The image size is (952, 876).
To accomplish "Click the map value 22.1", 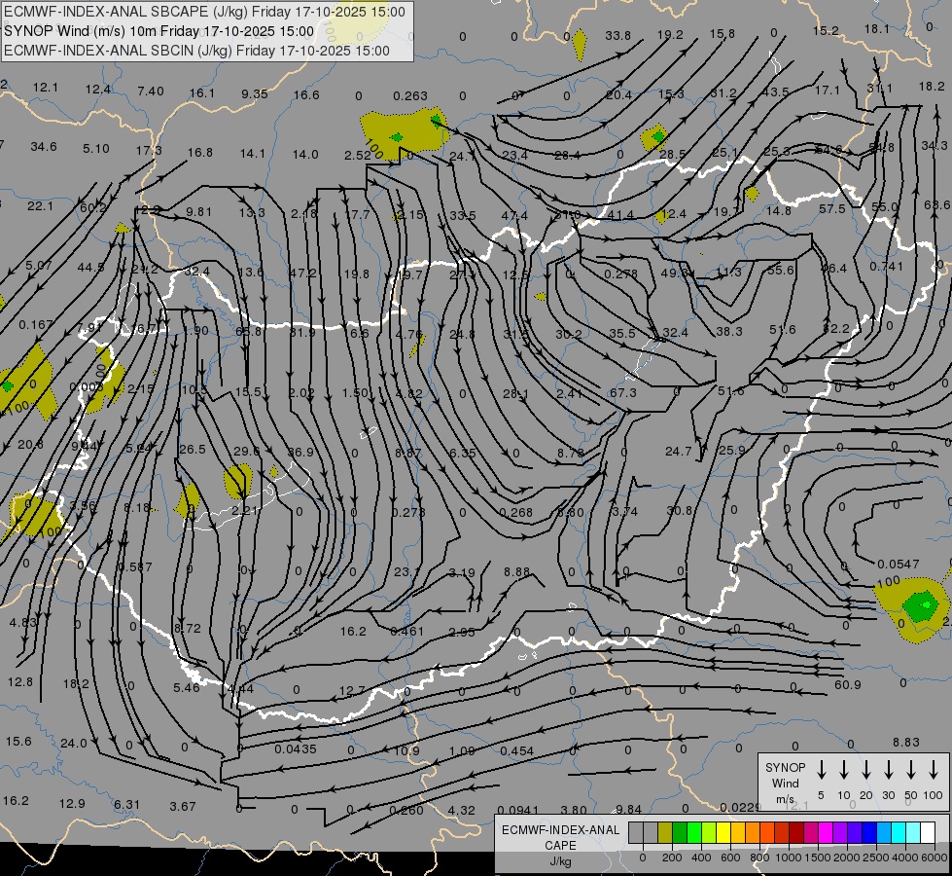I will (x=40, y=206).
